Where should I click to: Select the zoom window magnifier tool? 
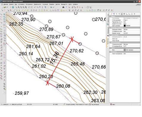(16, 7)
